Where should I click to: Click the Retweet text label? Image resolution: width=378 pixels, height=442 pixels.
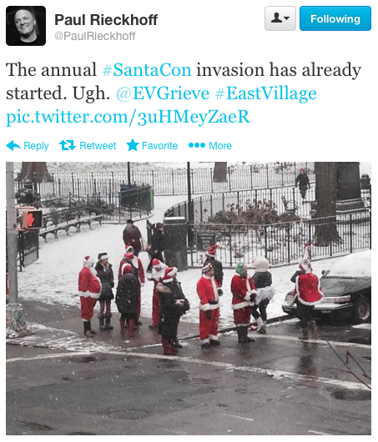point(98,146)
